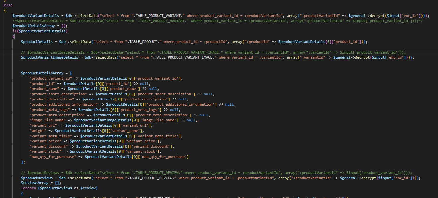The height and width of the screenshot is (198, 438).
Task: Click the 'else' keyword at the top
Action: [x=8, y=5]
